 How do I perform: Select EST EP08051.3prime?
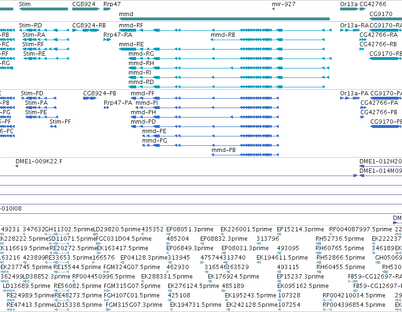coord(168,234)
